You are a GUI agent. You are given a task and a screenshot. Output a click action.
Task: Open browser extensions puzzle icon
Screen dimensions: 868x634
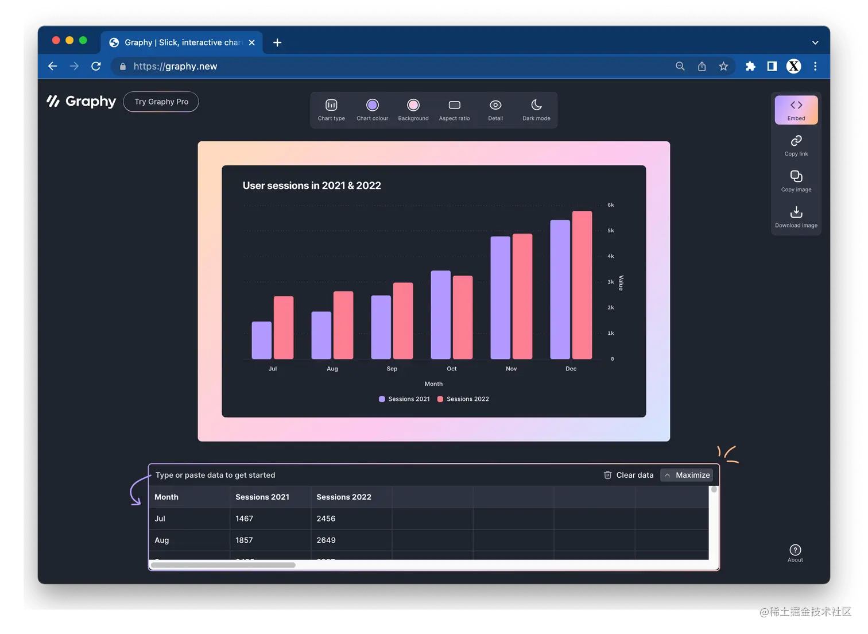coord(750,66)
